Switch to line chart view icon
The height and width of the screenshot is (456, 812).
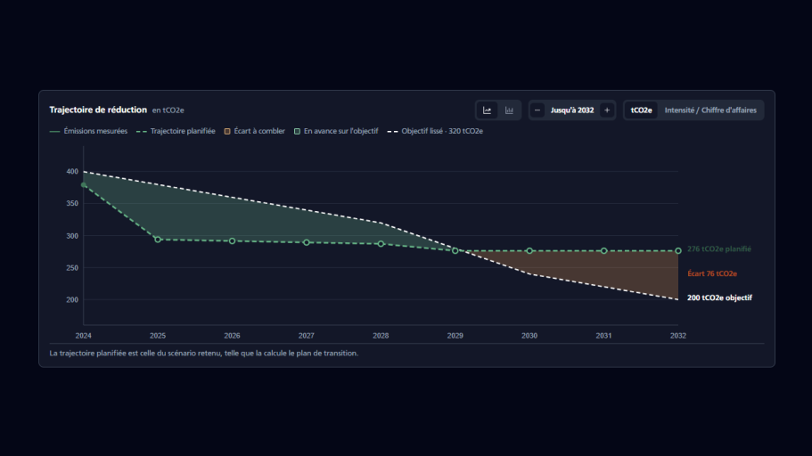[487, 110]
